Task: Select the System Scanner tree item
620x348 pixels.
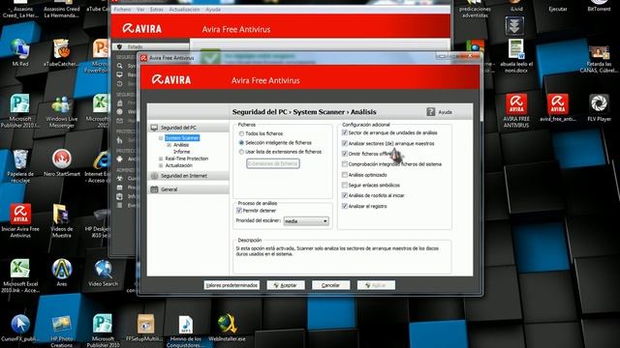Action: click(x=182, y=138)
